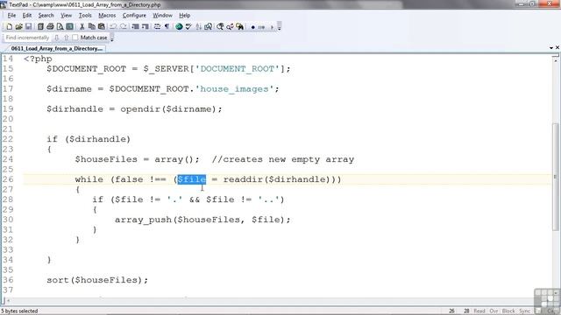The height and width of the screenshot is (315, 561).
Task: Click 'if ($dirhandle)' on line 22
Action: coord(89,139)
